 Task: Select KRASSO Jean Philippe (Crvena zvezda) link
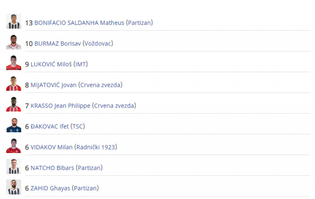(x=83, y=106)
